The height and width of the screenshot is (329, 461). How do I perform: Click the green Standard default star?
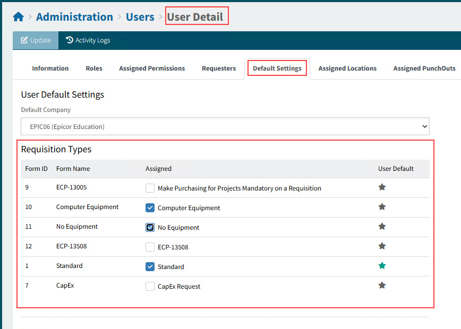pos(382,266)
